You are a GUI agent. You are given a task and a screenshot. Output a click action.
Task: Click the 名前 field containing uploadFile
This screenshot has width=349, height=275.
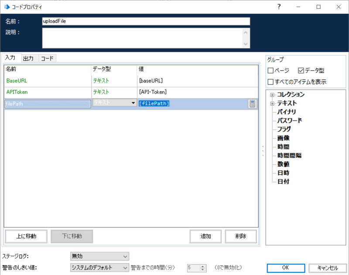(146, 21)
